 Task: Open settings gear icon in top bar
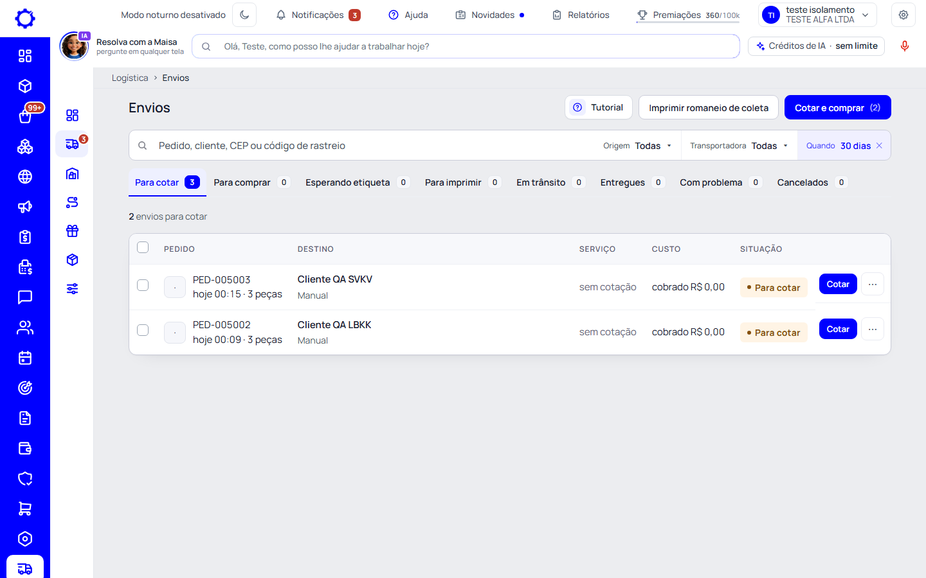pyautogui.click(x=903, y=15)
